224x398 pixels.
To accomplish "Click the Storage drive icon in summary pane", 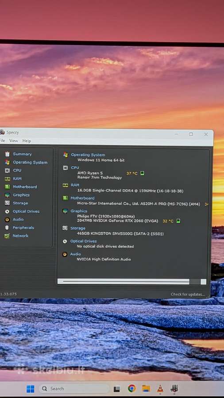I will click(x=65, y=228).
